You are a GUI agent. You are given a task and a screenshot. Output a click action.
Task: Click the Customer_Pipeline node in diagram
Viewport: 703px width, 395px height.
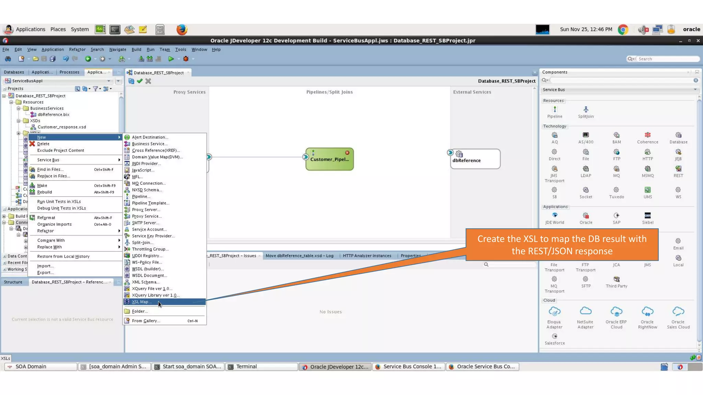(330, 159)
